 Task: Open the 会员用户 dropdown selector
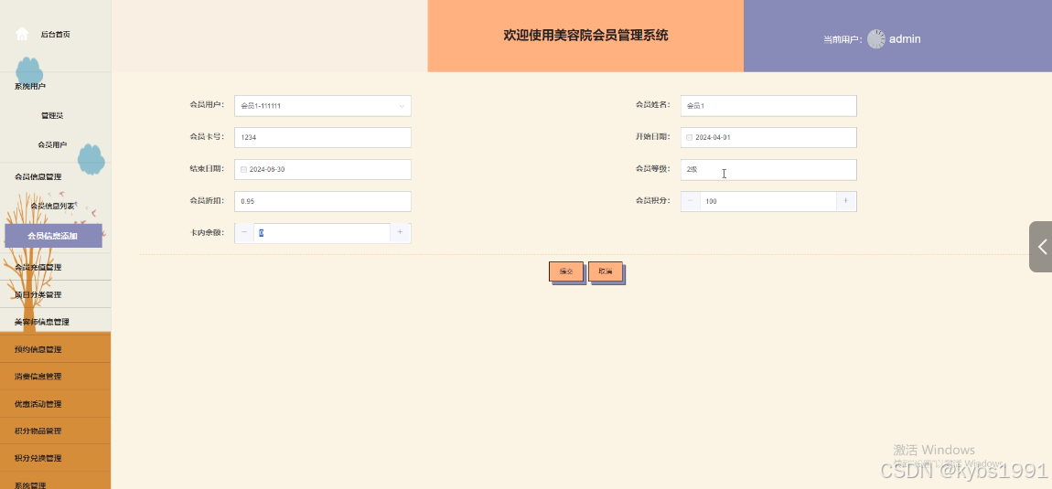323,106
